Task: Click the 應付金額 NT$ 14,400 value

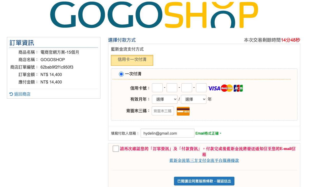Action: click(x=51, y=82)
